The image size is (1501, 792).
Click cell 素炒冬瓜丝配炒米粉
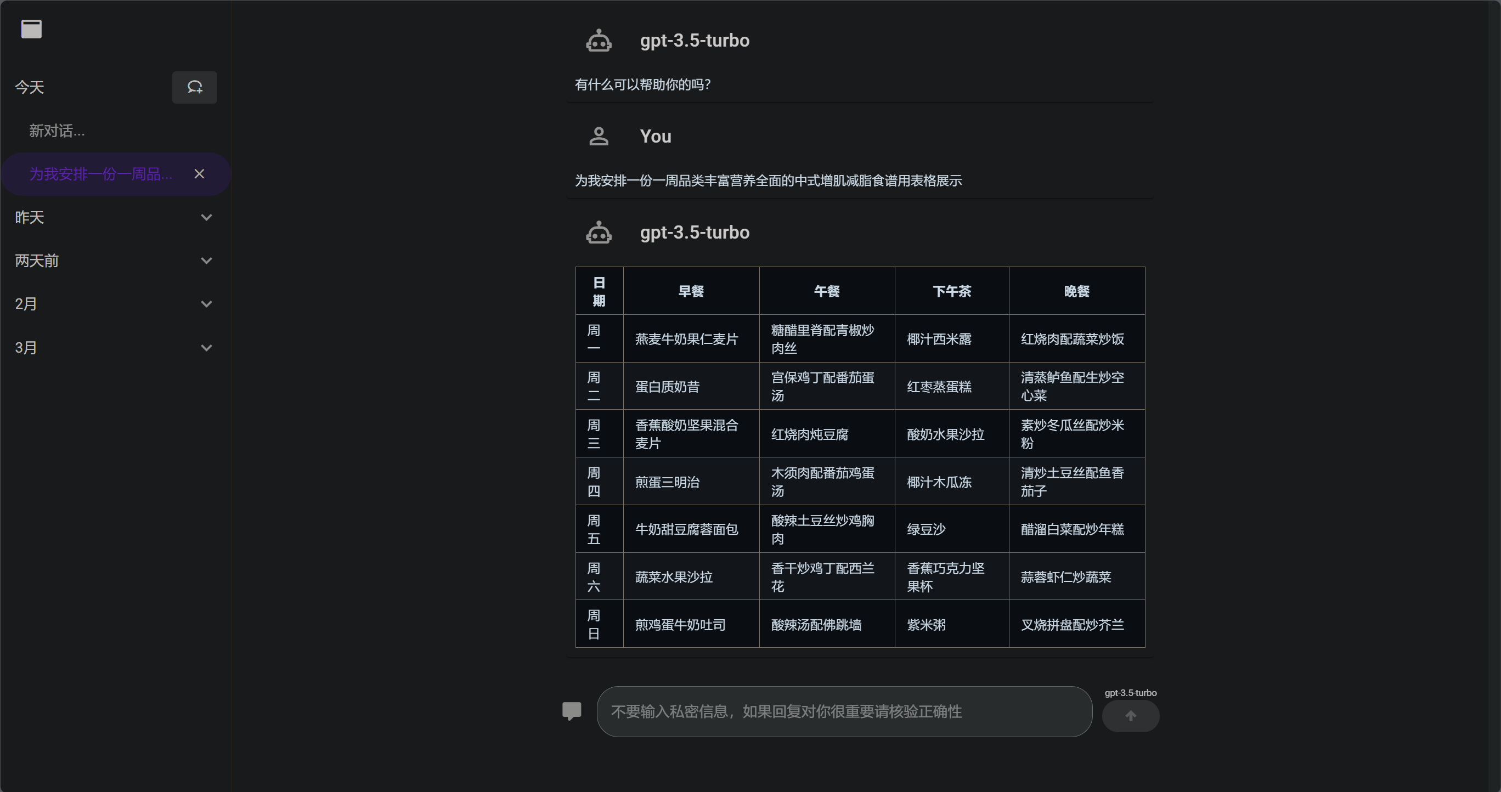(x=1077, y=434)
